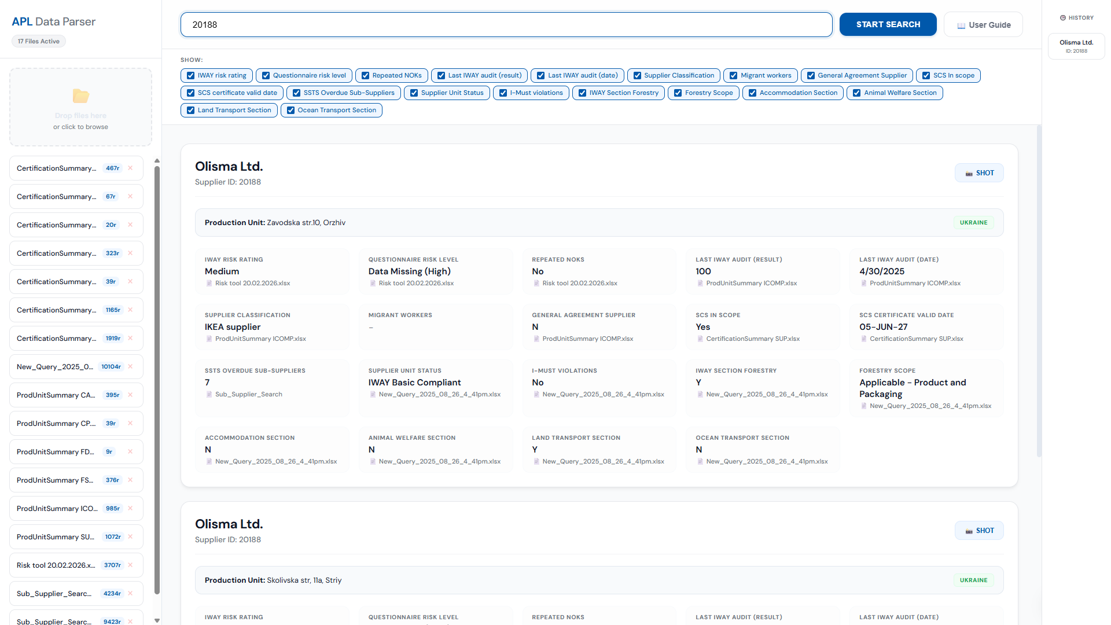Remove the New_Query_2025 10104r file
The height and width of the screenshot is (625, 1111).
(130, 367)
